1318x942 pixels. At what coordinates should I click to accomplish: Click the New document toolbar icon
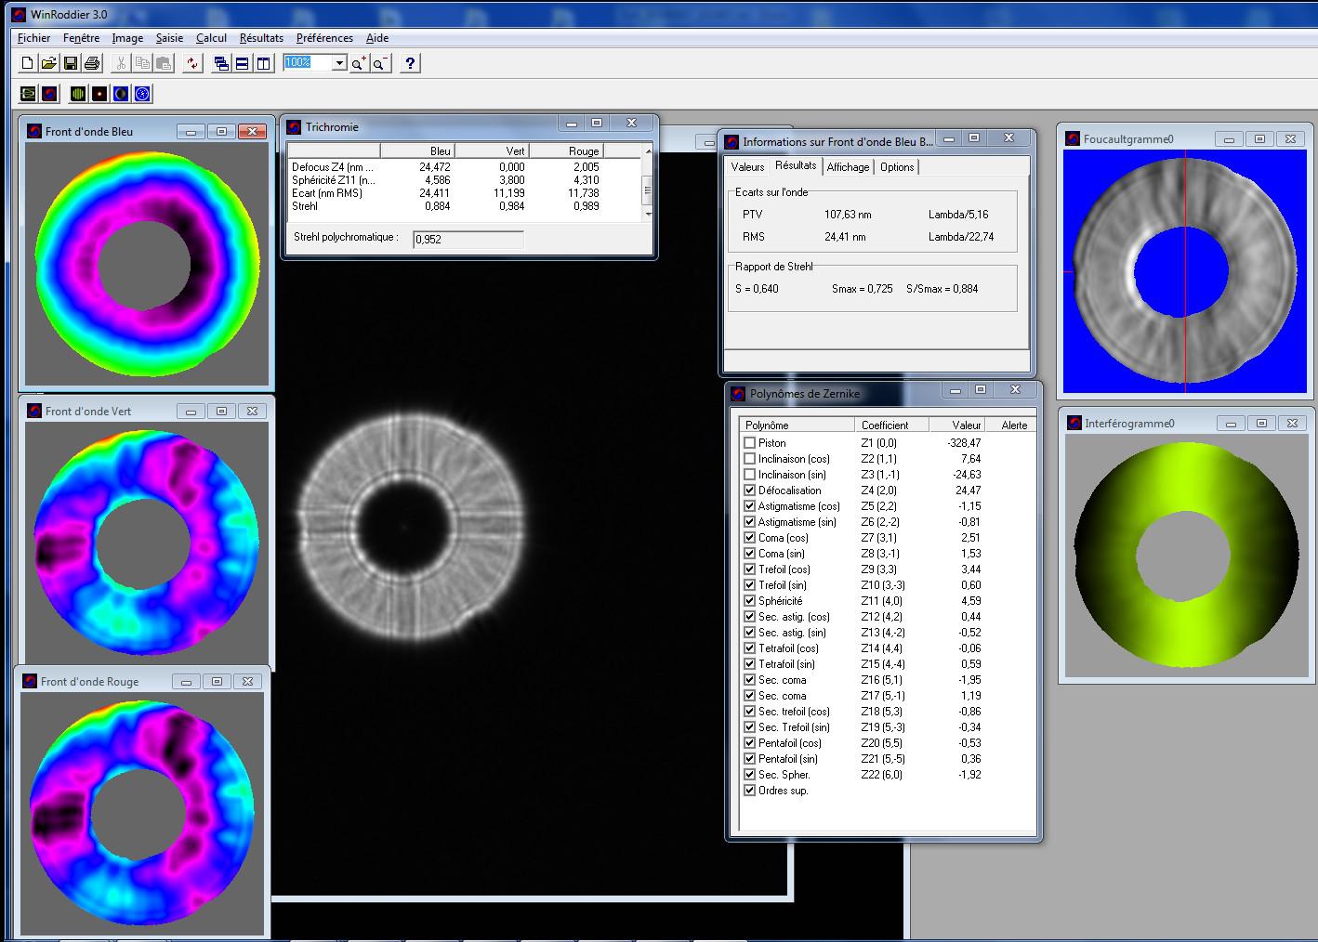(x=27, y=63)
